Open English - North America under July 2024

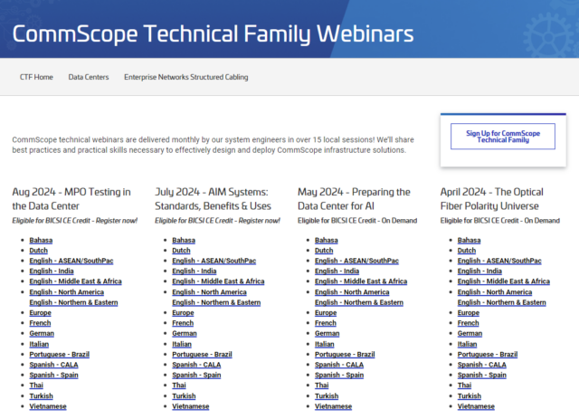pos(209,292)
